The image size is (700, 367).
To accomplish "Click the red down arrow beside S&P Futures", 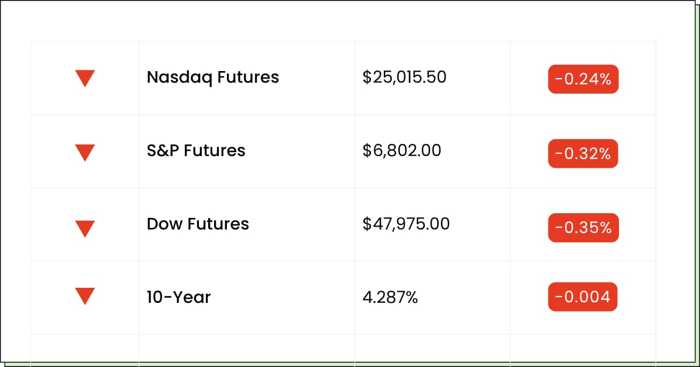I will 85,152.
